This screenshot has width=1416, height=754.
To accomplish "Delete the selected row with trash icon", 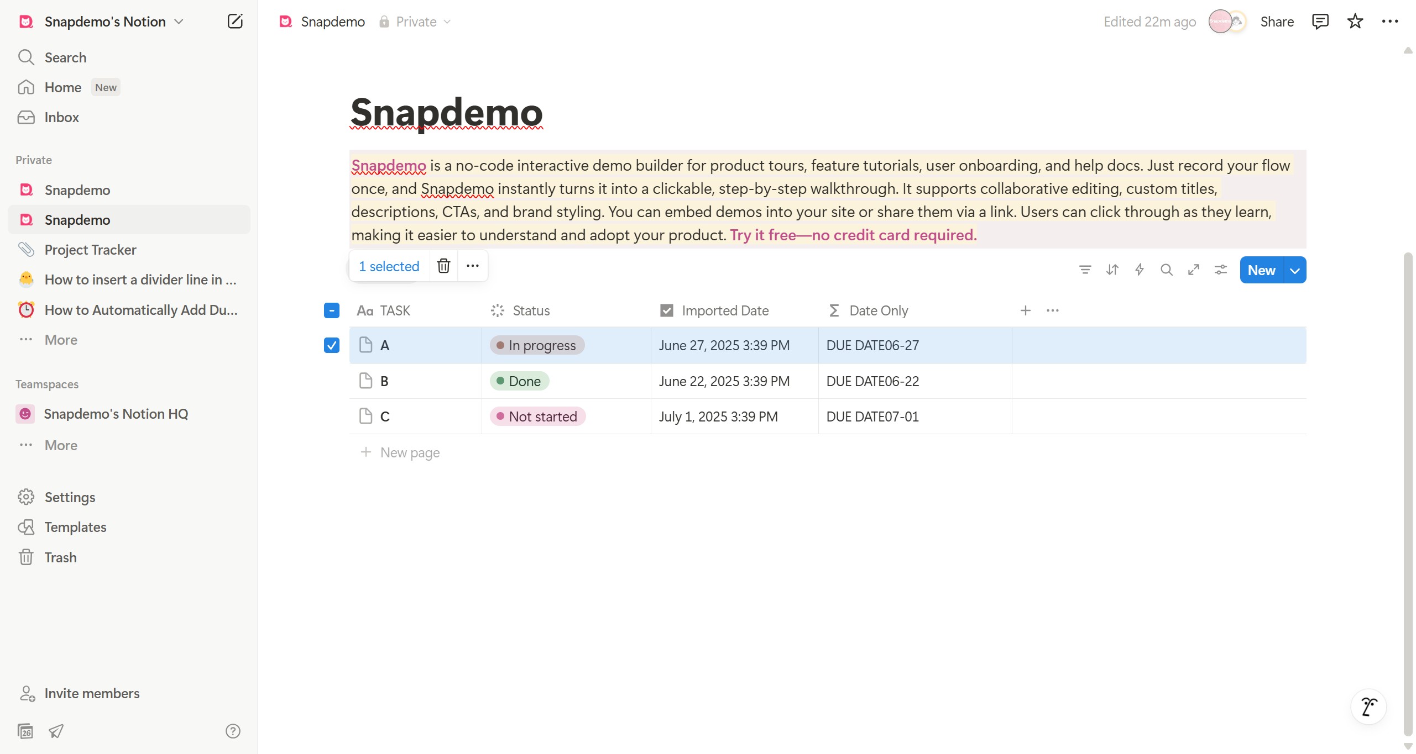I will (443, 266).
